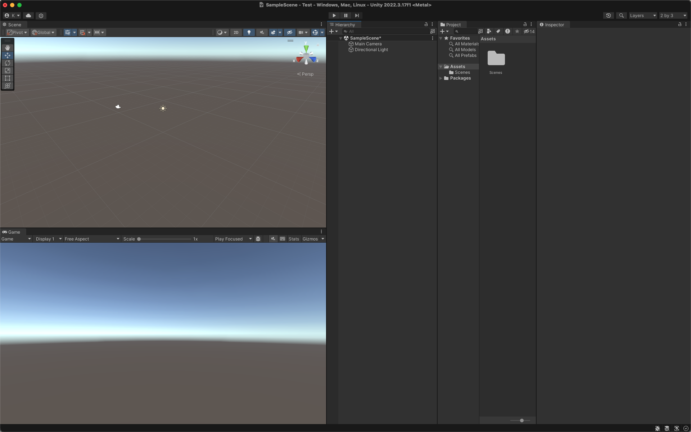The height and width of the screenshot is (432, 691).
Task: Toggle scene lighting bulb
Action: click(x=249, y=32)
